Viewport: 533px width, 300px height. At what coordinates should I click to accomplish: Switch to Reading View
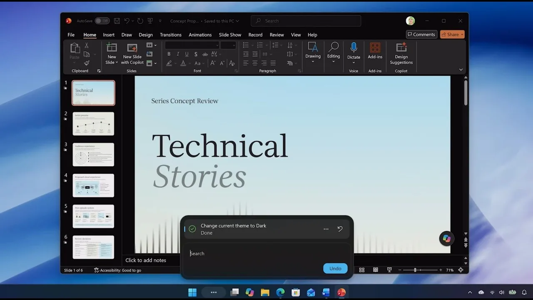click(376, 270)
